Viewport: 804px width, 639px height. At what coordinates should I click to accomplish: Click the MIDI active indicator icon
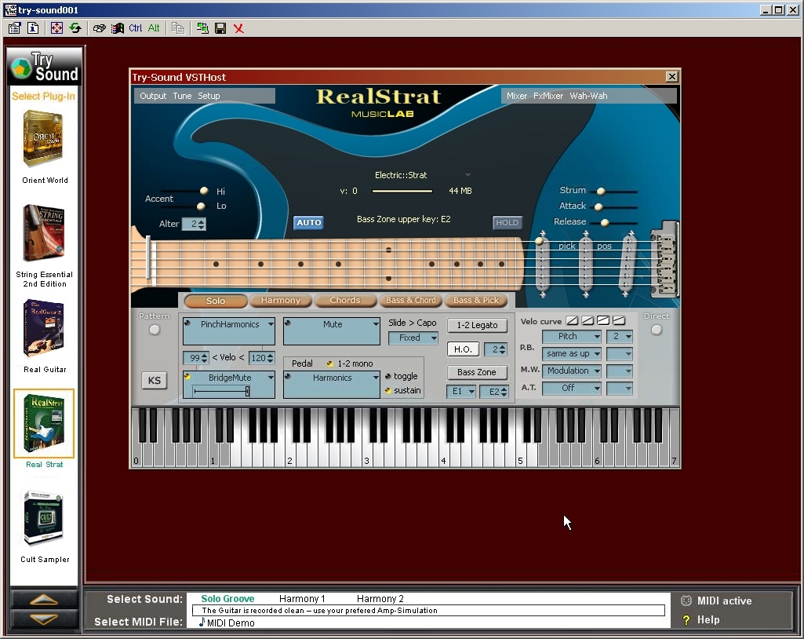point(686,601)
